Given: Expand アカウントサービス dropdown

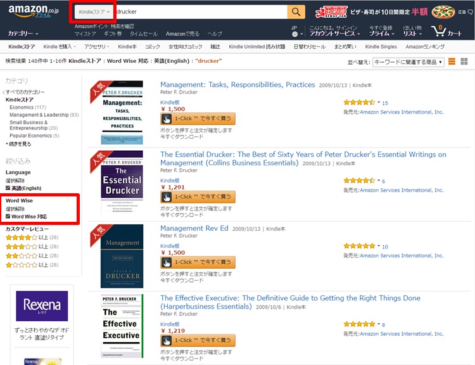Looking at the screenshot, I should (334, 34).
